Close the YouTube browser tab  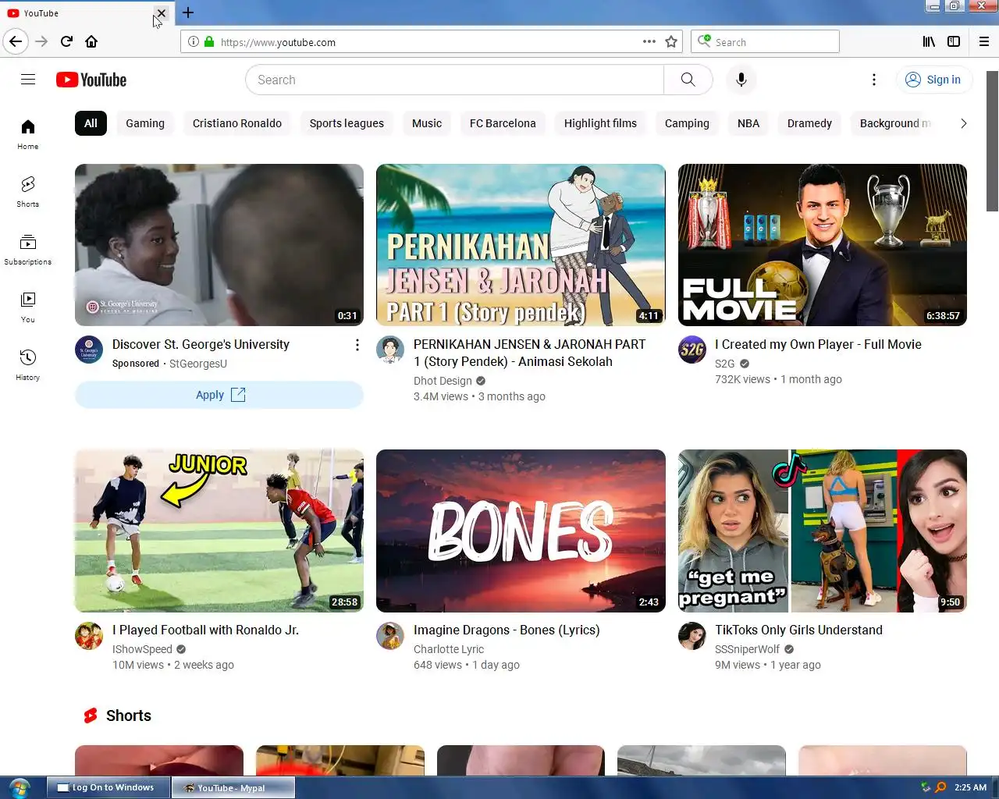coord(161,13)
